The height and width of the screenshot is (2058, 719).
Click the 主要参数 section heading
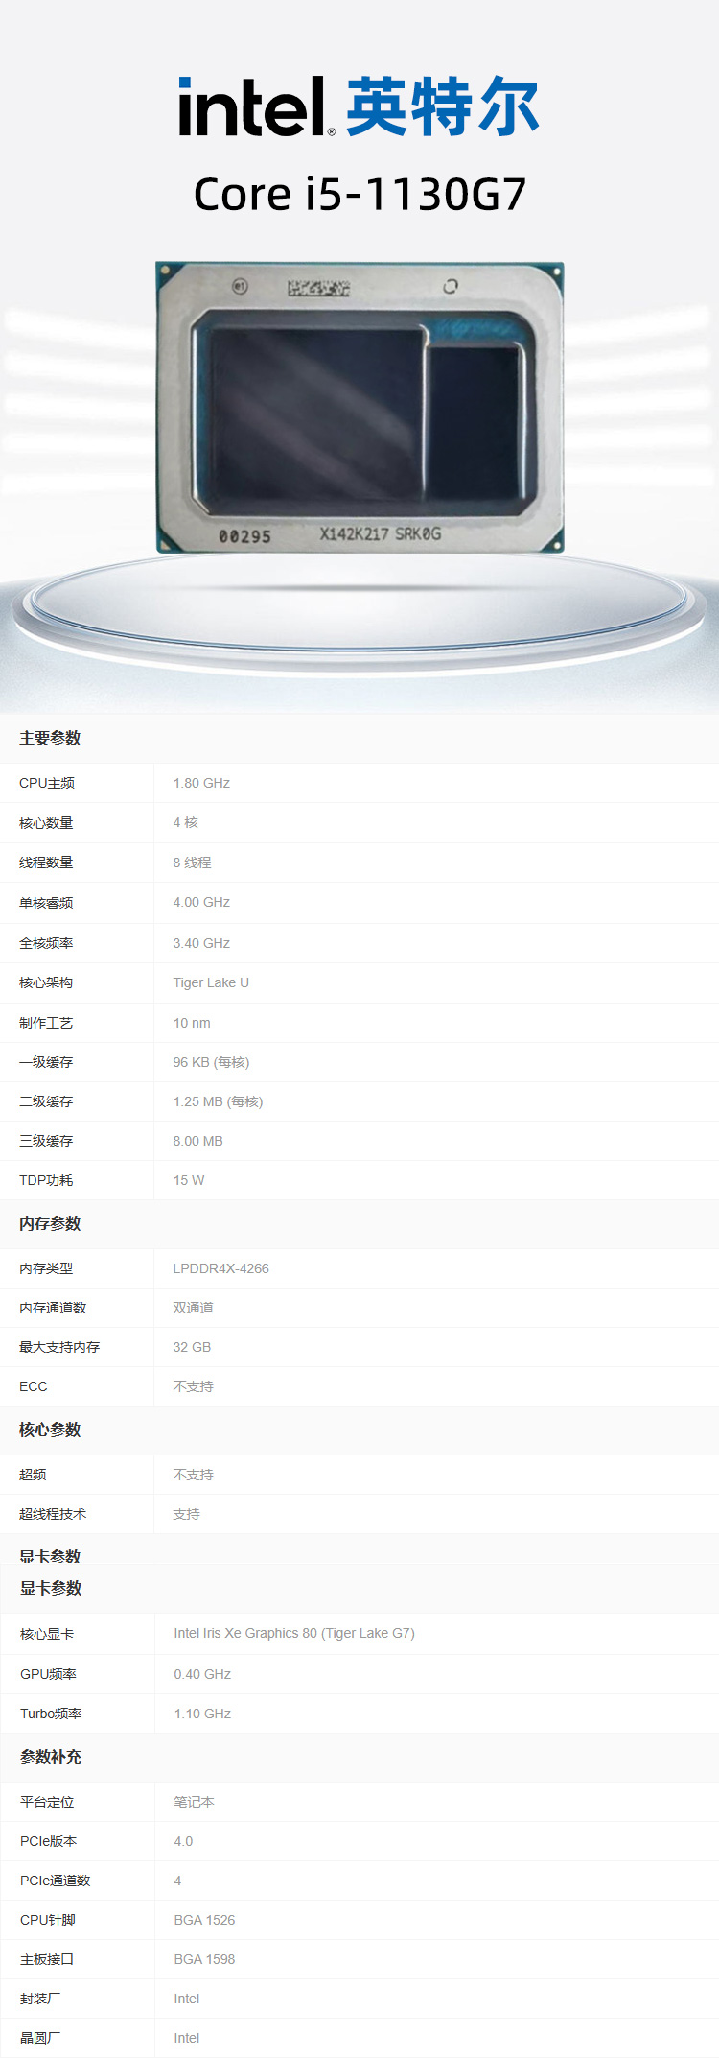coord(50,738)
